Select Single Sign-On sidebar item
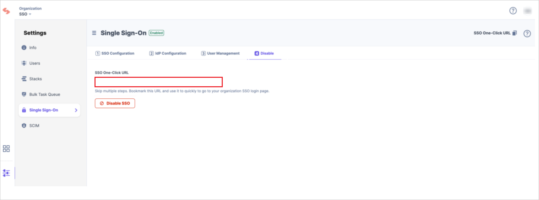 pos(49,110)
